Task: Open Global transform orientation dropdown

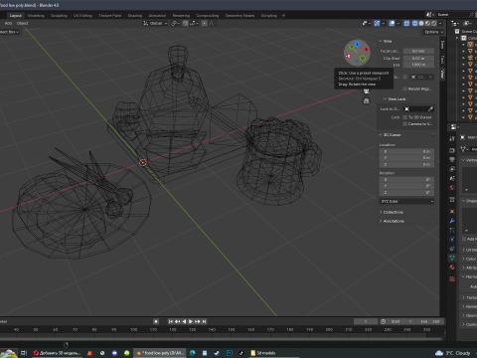Action: 155,23
